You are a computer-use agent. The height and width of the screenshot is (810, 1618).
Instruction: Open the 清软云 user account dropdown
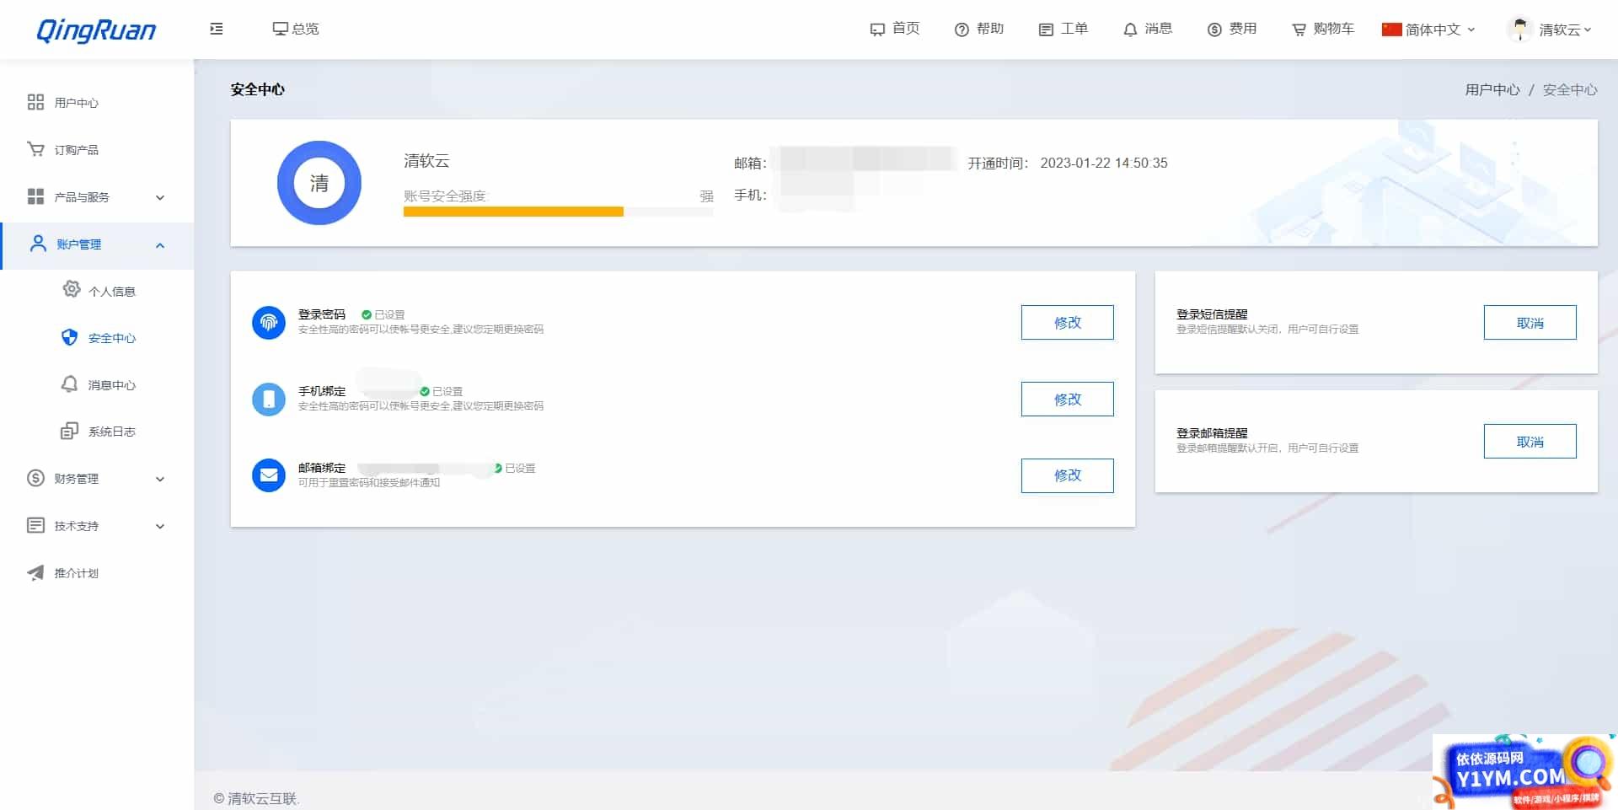(x=1566, y=30)
